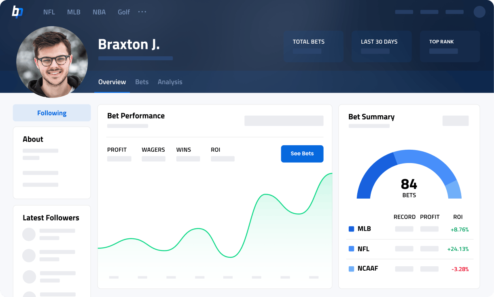Open the Bet Summary filter dropdown
The width and height of the screenshot is (494, 297).
point(455,121)
